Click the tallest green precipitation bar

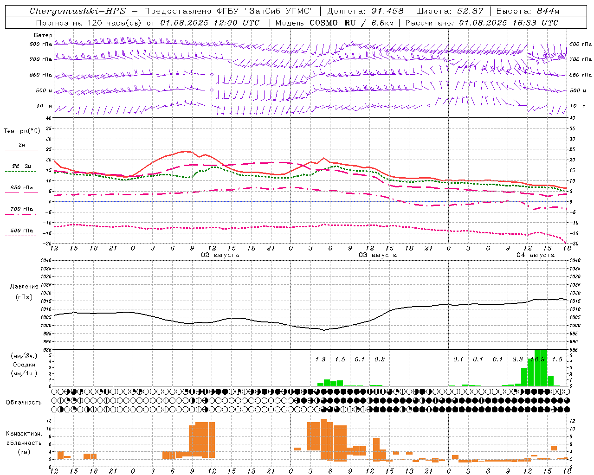click(x=541, y=367)
